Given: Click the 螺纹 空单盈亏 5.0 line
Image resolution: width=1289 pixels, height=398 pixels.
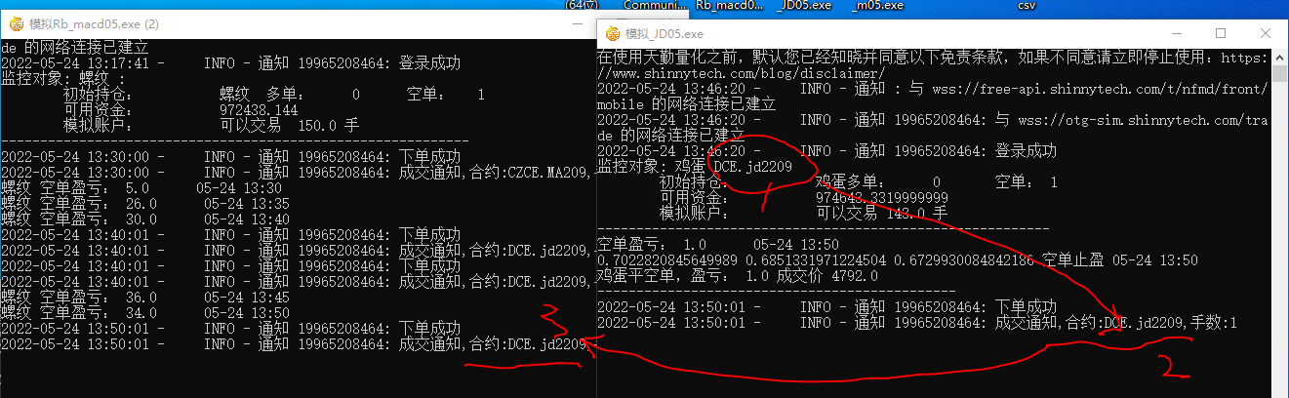Looking at the screenshot, I should 141,187.
